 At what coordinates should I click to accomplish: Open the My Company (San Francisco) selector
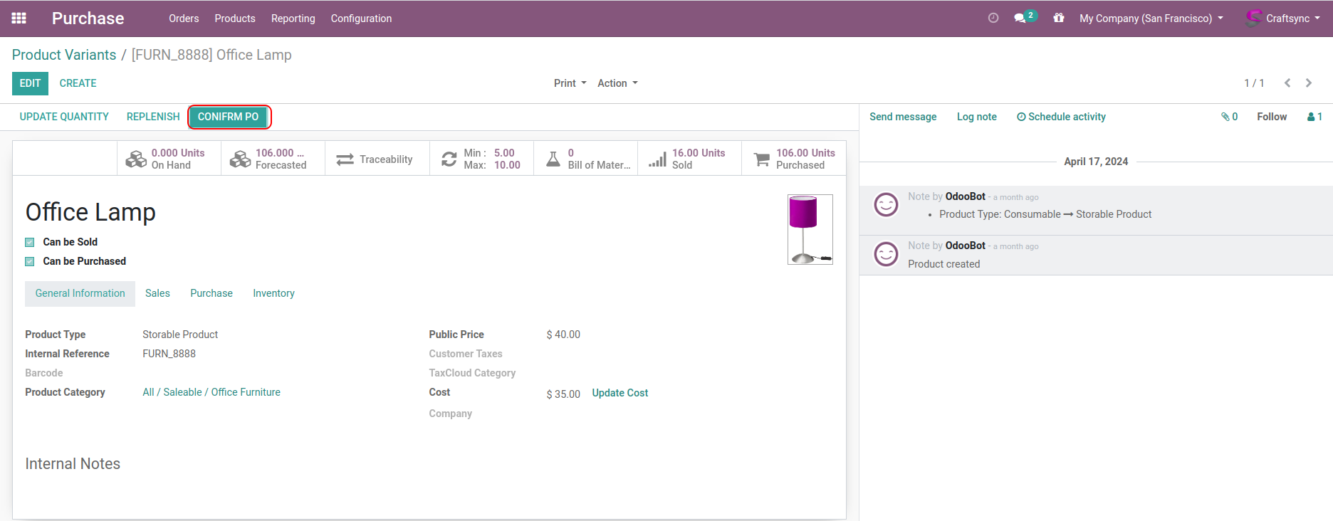coord(1151,19)
